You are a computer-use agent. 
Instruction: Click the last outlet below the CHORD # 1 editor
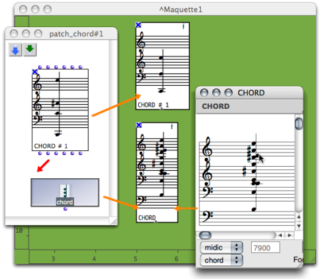tap(80, 154)
